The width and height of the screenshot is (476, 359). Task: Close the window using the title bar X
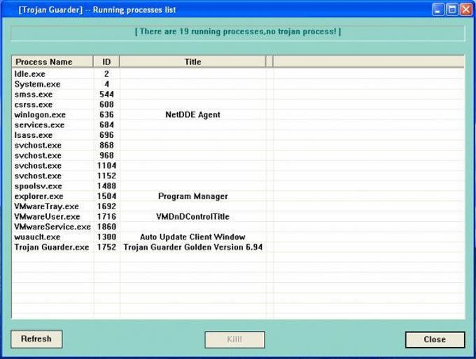pyautogui.click(x=465, y=10)
